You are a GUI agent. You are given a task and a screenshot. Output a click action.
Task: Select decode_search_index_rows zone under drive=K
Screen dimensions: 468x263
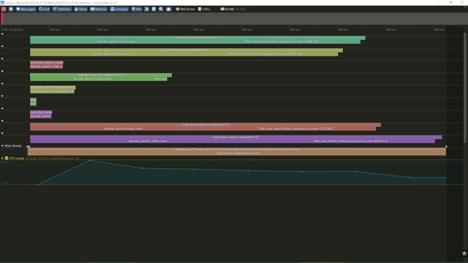[112, 54]
